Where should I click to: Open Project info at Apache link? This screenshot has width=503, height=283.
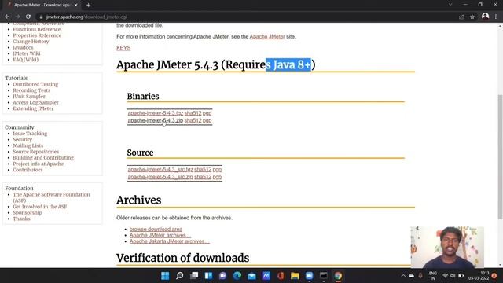[39, 164]
